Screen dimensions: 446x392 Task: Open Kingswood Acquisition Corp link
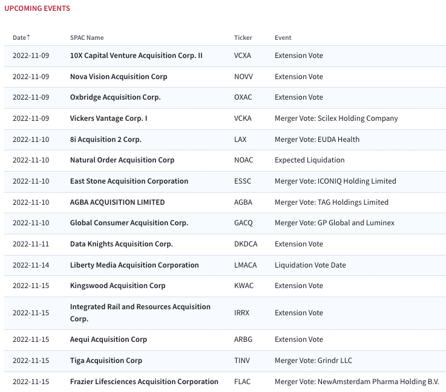tap(117, 286)
